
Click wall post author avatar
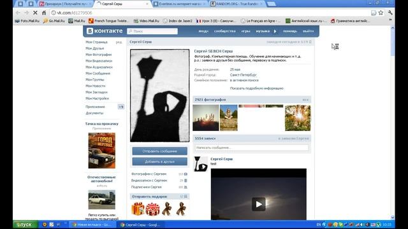pos(201,164)
